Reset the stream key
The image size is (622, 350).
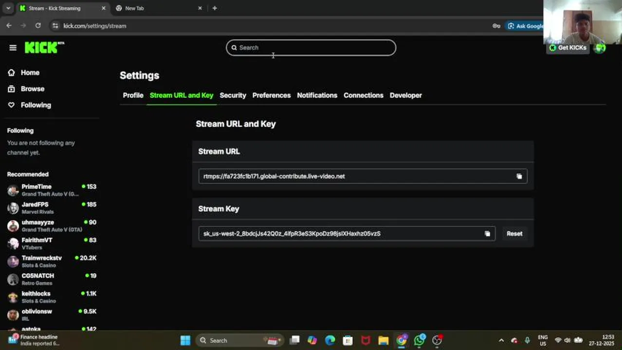[514, 233]
